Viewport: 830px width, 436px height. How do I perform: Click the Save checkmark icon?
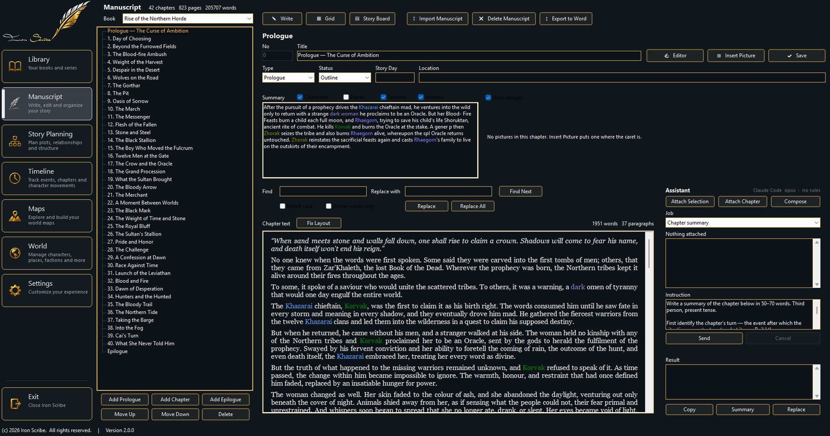790,55
